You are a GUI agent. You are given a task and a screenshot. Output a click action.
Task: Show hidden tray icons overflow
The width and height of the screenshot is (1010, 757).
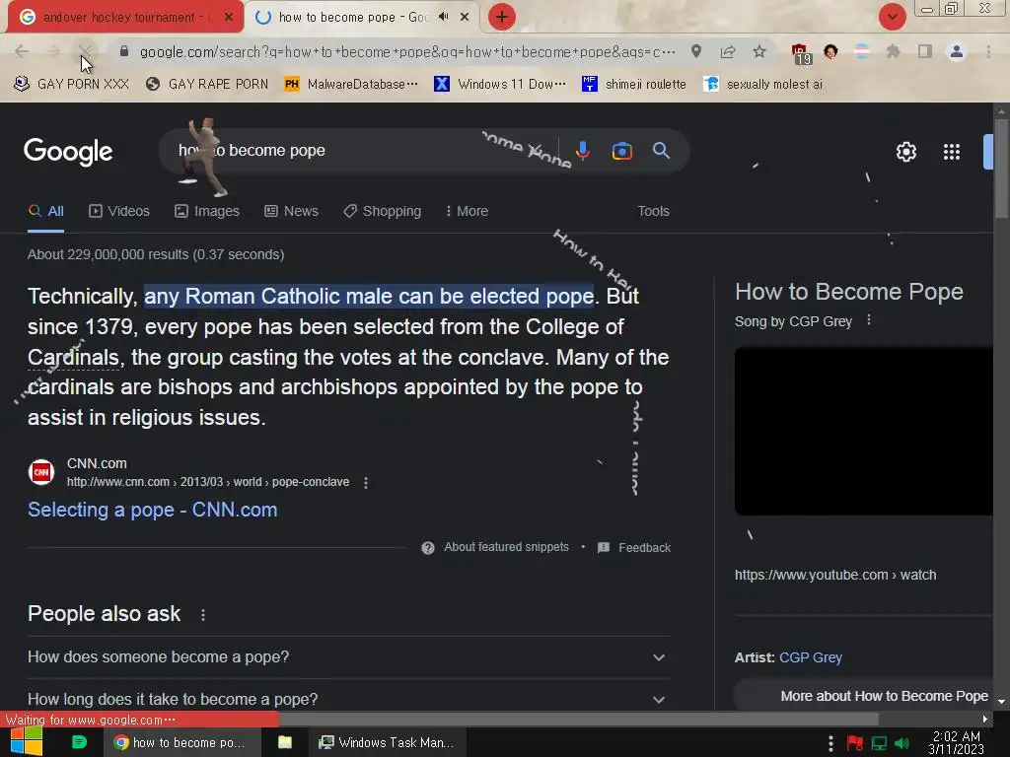pos(830,743)
